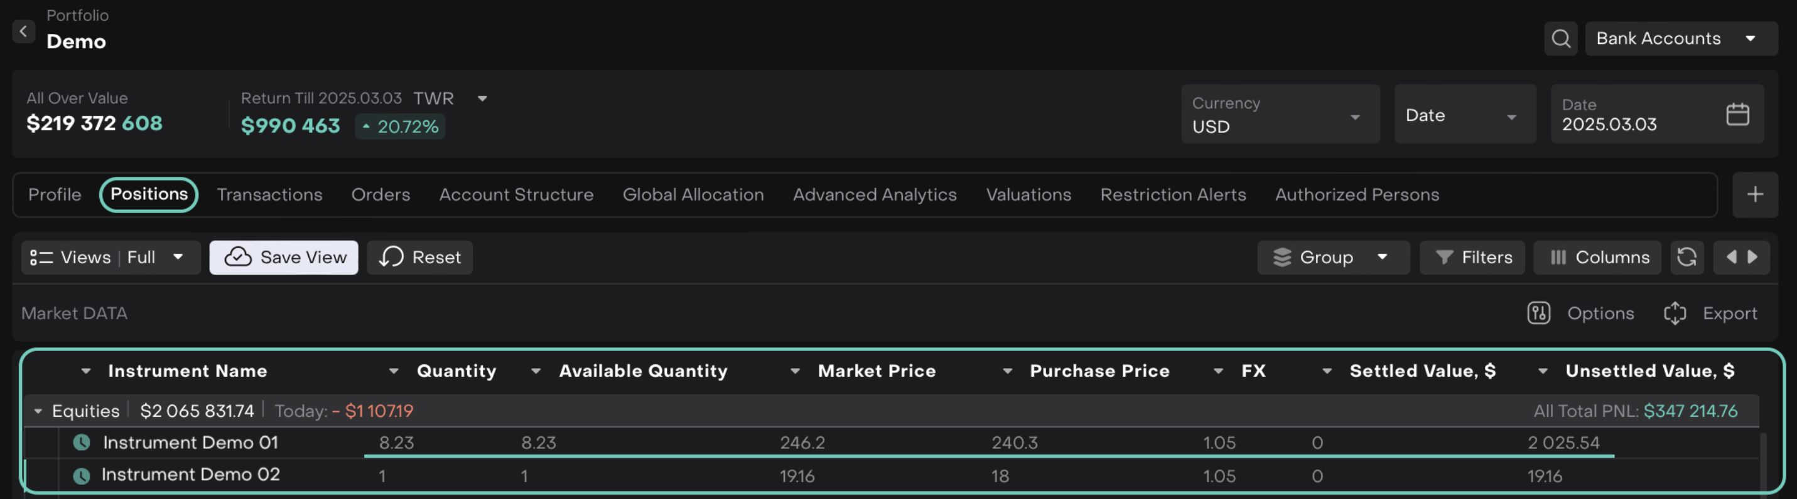
Task: Click clock icon for Instrument Demo 01
Action: 82,443
